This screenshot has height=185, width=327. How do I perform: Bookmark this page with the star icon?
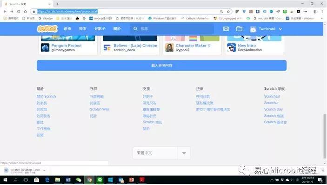228,12
